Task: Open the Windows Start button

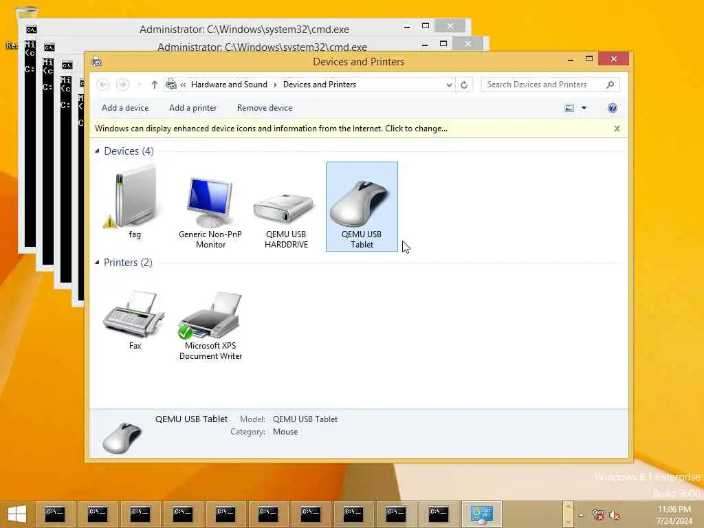Action: pyautogui.click(x=17, y=514)
